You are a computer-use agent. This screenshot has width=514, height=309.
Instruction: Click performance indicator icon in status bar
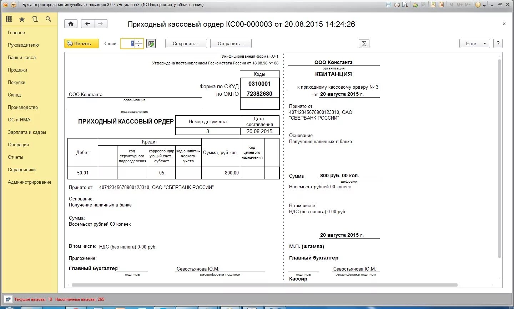(x=8, y=299)
